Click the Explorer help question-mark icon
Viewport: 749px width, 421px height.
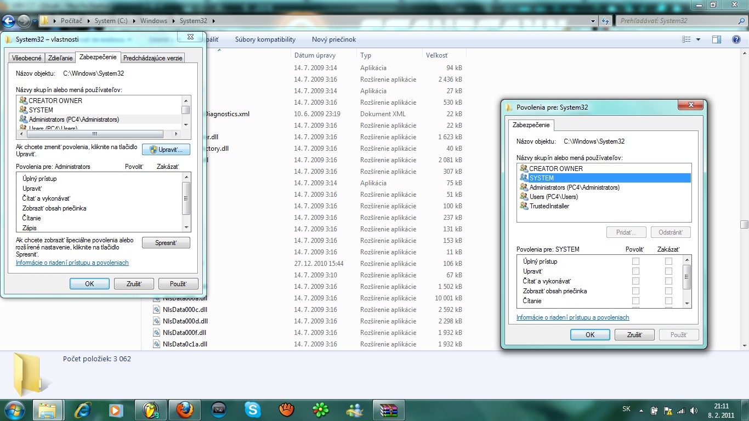[736, 39]
